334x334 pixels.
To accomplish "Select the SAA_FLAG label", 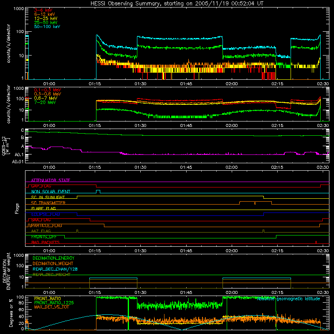I will pyautogui.click(x=41, y=220).
